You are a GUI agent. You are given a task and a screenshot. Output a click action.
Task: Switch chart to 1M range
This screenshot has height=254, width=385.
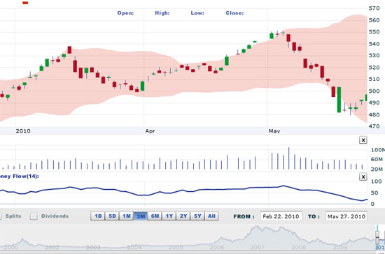point(127,216)
